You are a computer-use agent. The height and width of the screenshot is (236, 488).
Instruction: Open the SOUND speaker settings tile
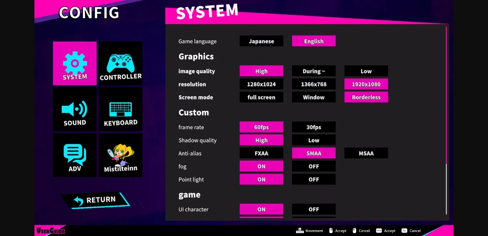[75, 109]
